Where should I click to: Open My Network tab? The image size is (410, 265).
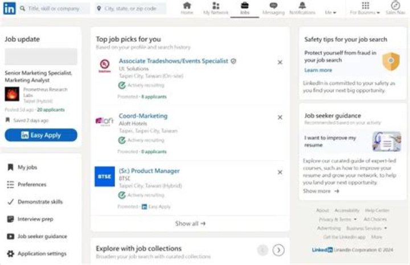[x=216, y=9]
